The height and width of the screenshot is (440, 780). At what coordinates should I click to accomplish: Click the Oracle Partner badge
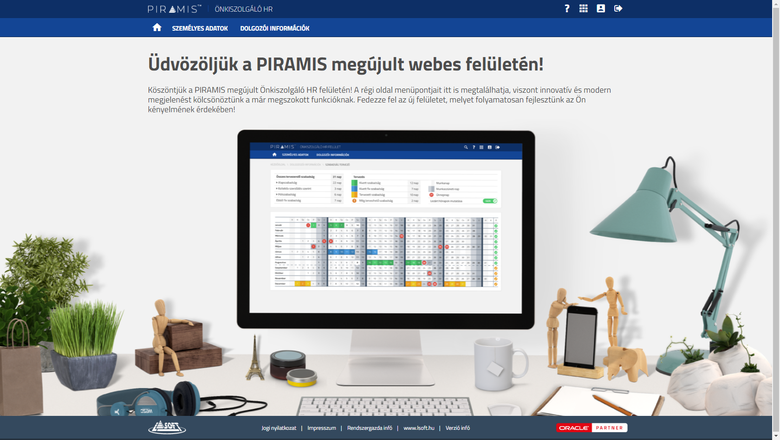(591, 427)
